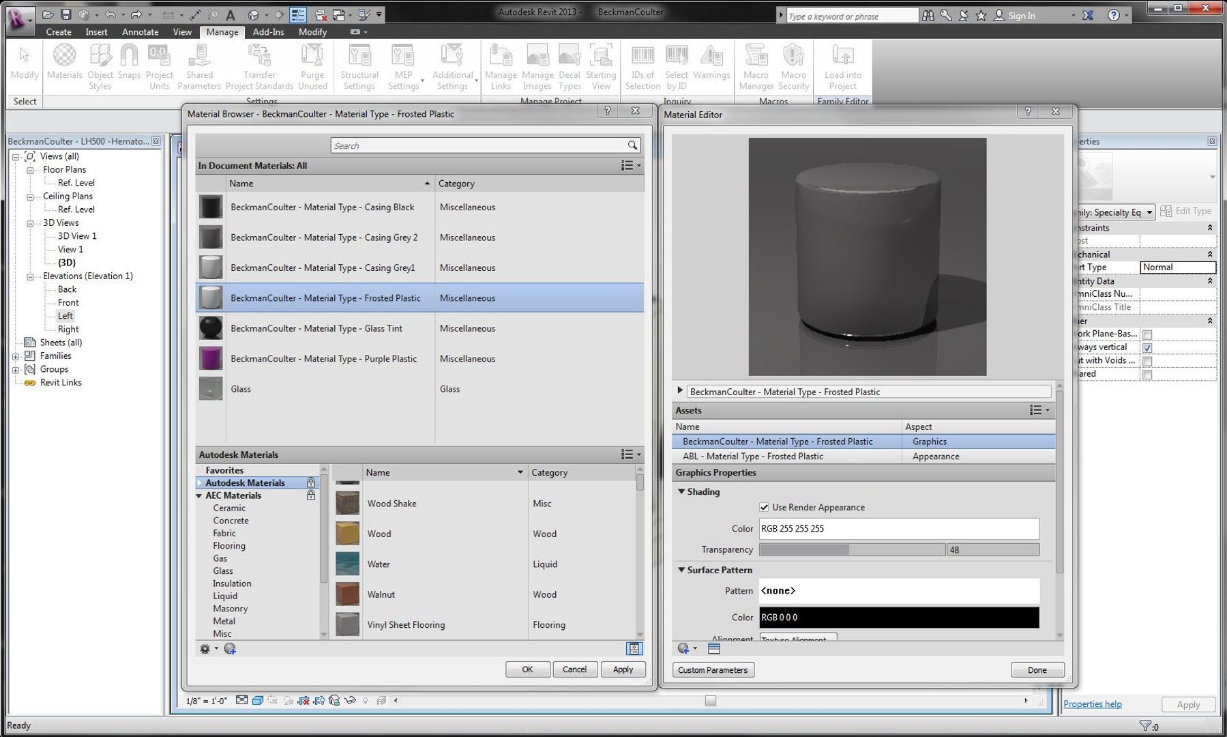Toggle the Shared checkbox in Properties
Image resolution: width=1227 pixels, height=737 pixels.
pyautogui.click(x=1147, y=374)
